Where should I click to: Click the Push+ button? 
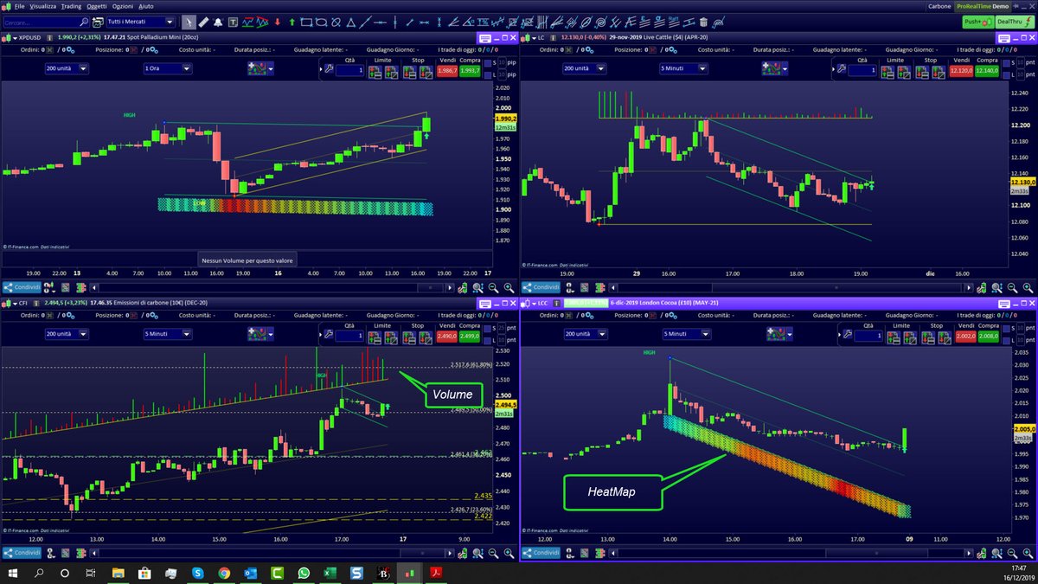click(977, 22)
